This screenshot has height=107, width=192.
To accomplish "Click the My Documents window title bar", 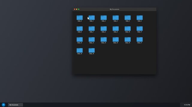I will pos(114,9).
